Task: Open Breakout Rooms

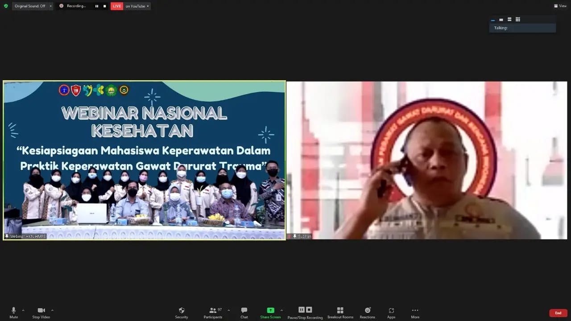Action: pyautogui.click(x=340, y=313)
